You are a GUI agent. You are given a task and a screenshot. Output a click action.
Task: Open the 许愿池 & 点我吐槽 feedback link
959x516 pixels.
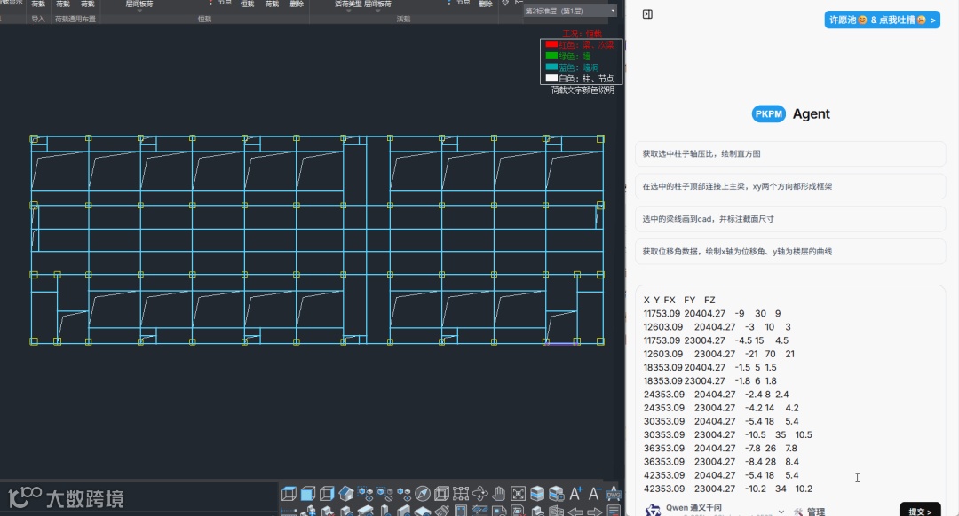coord(882,20)
